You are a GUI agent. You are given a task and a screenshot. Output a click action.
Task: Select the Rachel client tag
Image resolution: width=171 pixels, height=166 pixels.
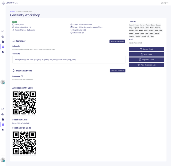138,36
